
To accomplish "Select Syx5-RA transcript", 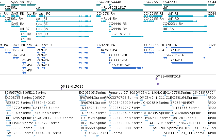I will click(x=15, y=26).
